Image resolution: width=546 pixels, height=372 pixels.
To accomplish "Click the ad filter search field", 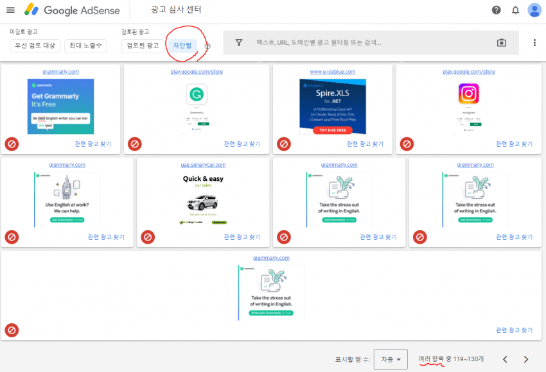I will (x=371, y=43).
